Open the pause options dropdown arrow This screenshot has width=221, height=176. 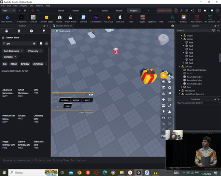[x=28, y=11]
